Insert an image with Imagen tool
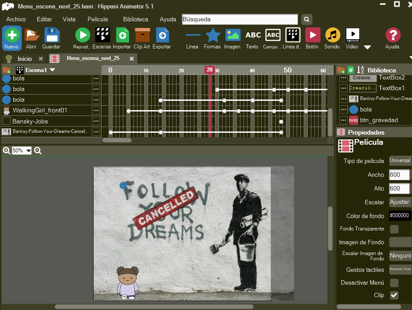Image resolution: width=412 pixels, height=310 pixels. pos(232,38)
